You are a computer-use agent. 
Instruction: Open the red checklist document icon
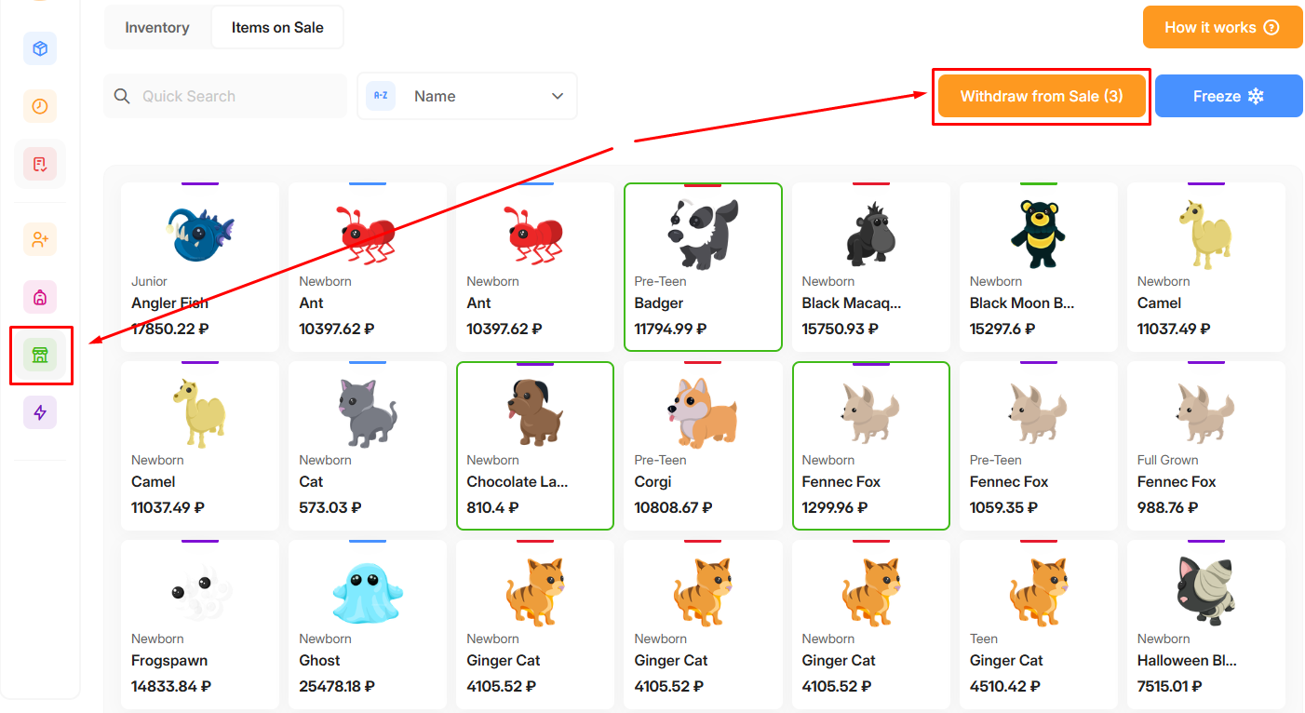point(40,164)
